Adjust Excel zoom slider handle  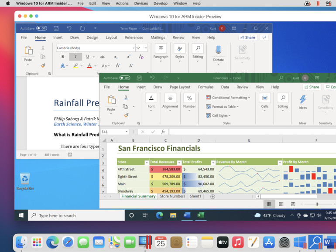317,204
